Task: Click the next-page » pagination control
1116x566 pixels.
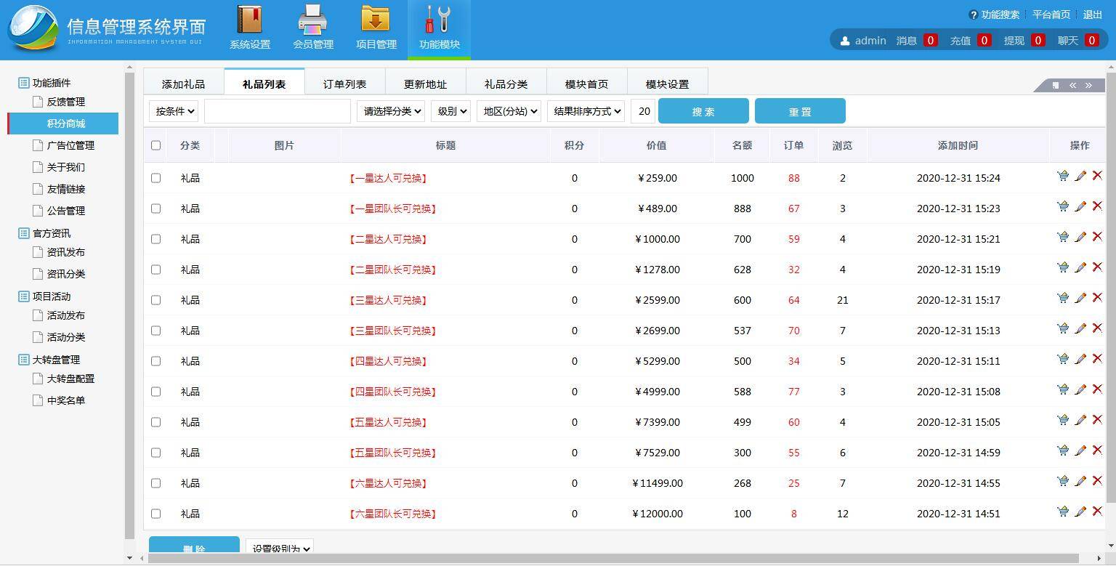Action: tap(1088, 85)
